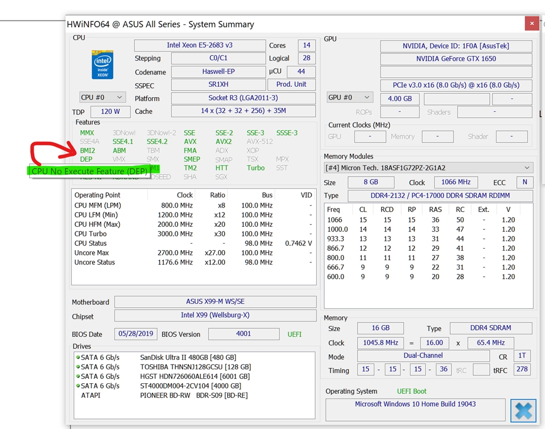Screen dimensions: 545x429
Task: Close the System Summary window with red X
Action: tap(532, 23)
